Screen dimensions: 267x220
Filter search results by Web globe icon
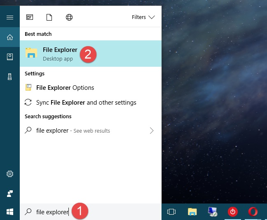pos(69,17)
